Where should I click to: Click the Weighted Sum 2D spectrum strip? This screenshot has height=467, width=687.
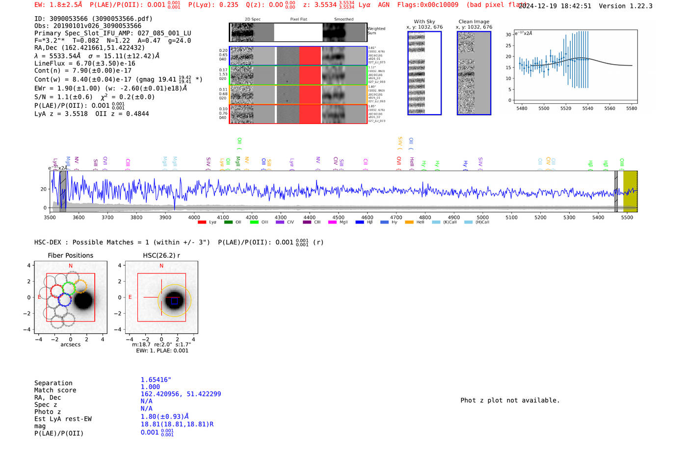[298, 32]
